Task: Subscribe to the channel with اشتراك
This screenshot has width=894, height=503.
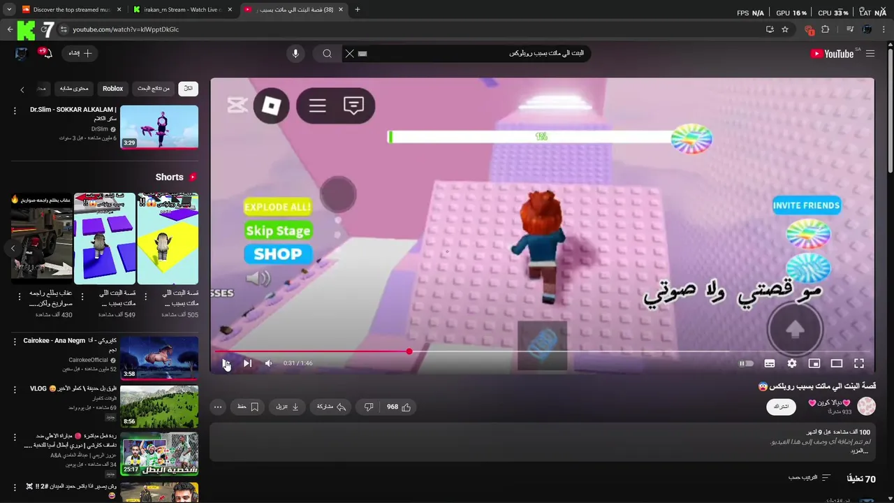Action: [x=781, y=406]
